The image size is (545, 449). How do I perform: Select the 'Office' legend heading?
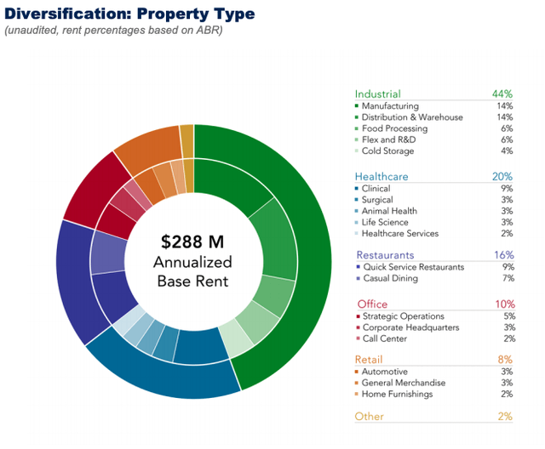tap(373, 304)
